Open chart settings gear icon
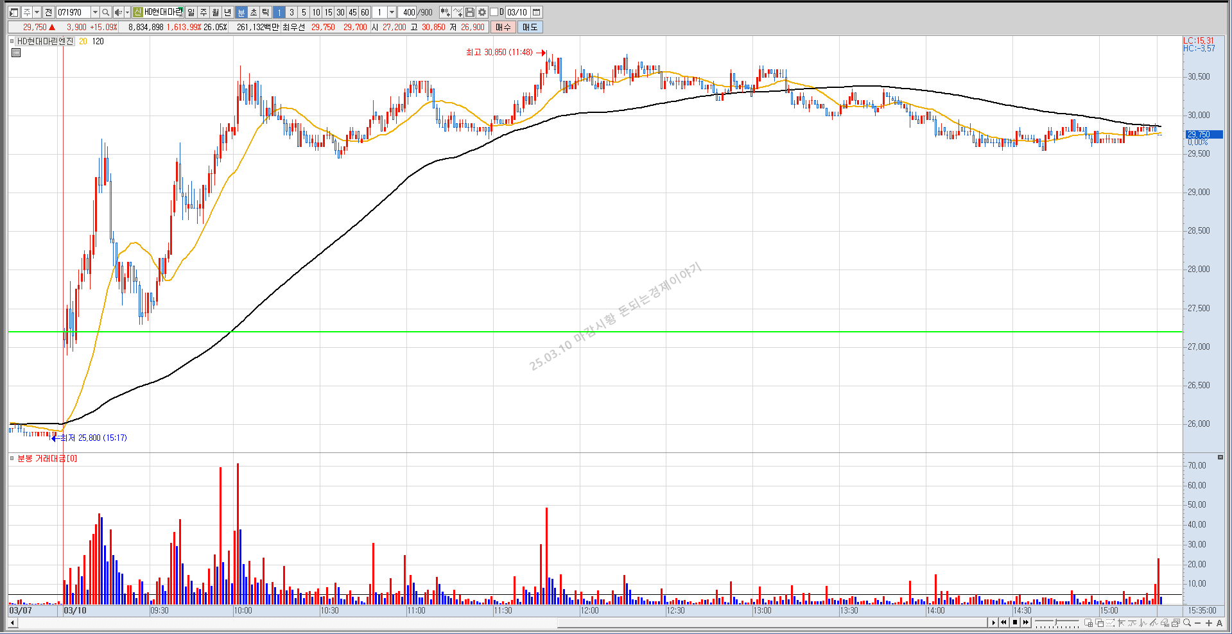Screen dimensions: 1232x634 coord(482,12)
